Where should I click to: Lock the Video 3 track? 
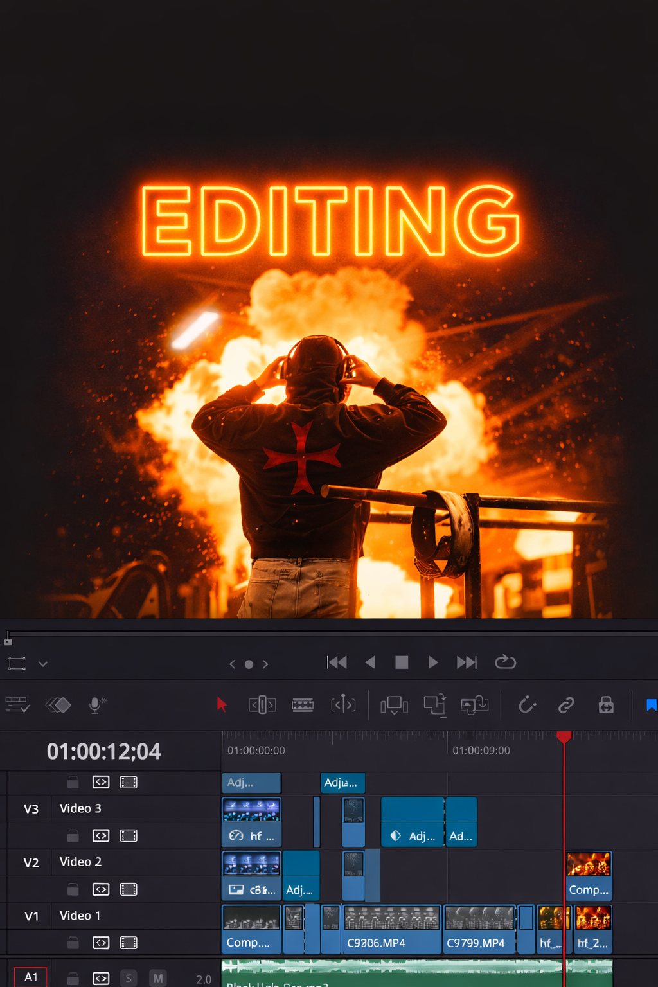click(x=73, y=836)
